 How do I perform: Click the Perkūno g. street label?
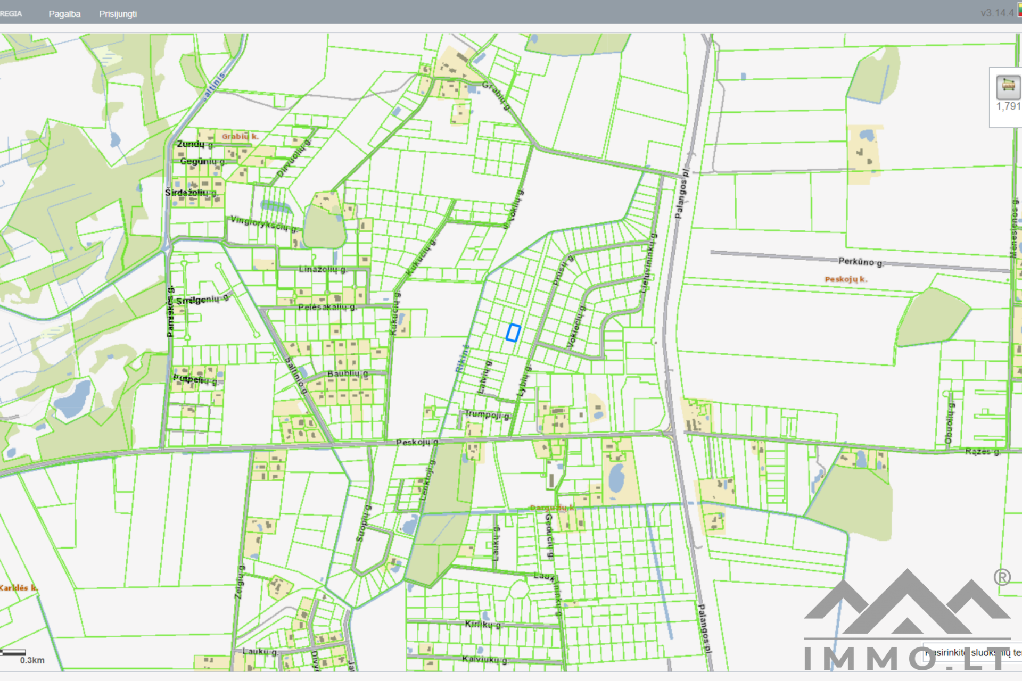(861, 262)
